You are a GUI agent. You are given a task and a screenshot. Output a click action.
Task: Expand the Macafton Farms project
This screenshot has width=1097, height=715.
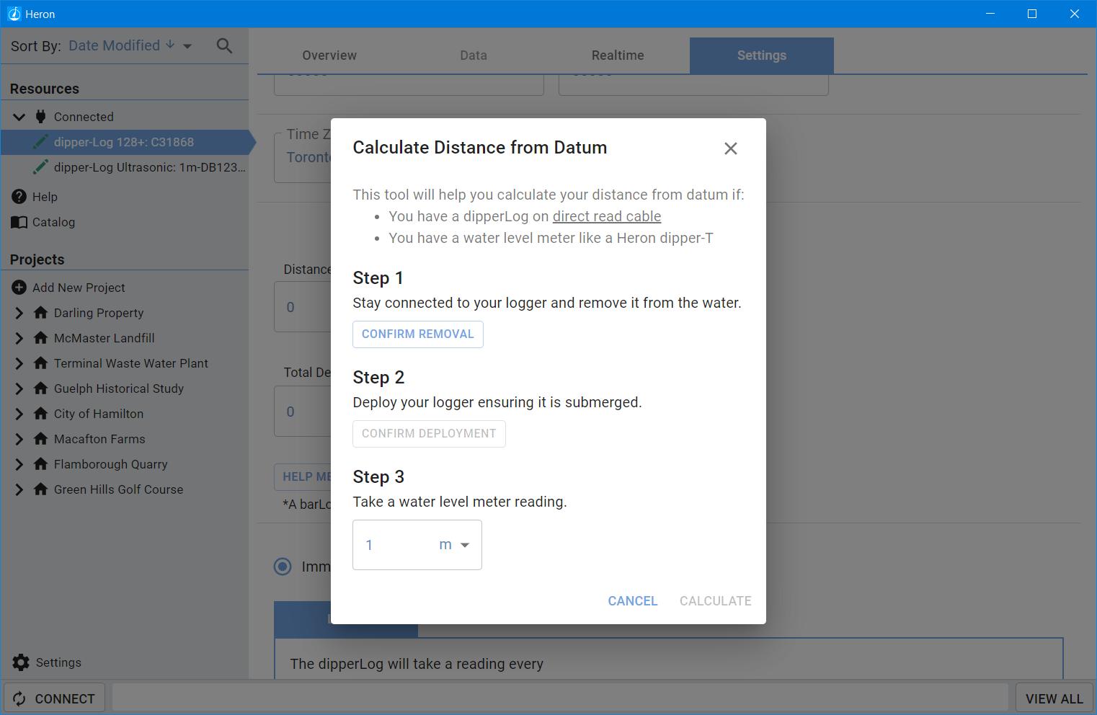coord(19,439)
